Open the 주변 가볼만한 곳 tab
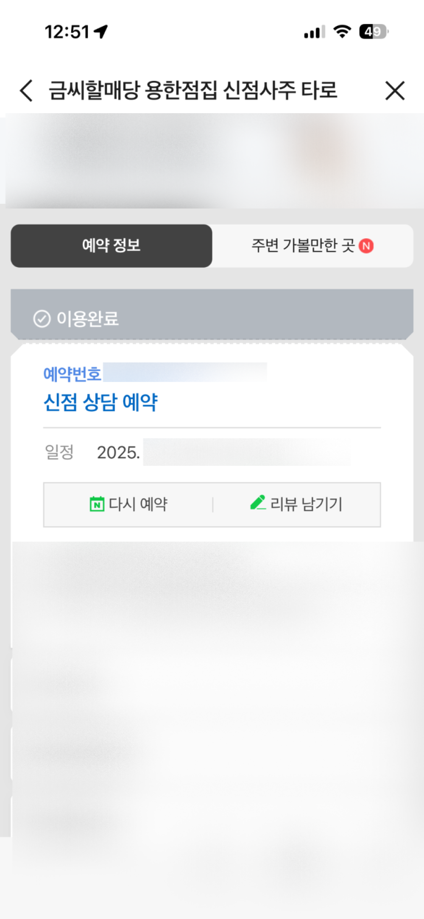 click(x=312, y=246)
